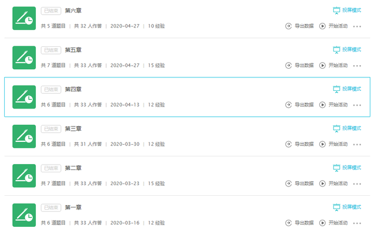Screen dimensions: 375x228
Task: Open more options for 第五章
Action: point(357,66)
